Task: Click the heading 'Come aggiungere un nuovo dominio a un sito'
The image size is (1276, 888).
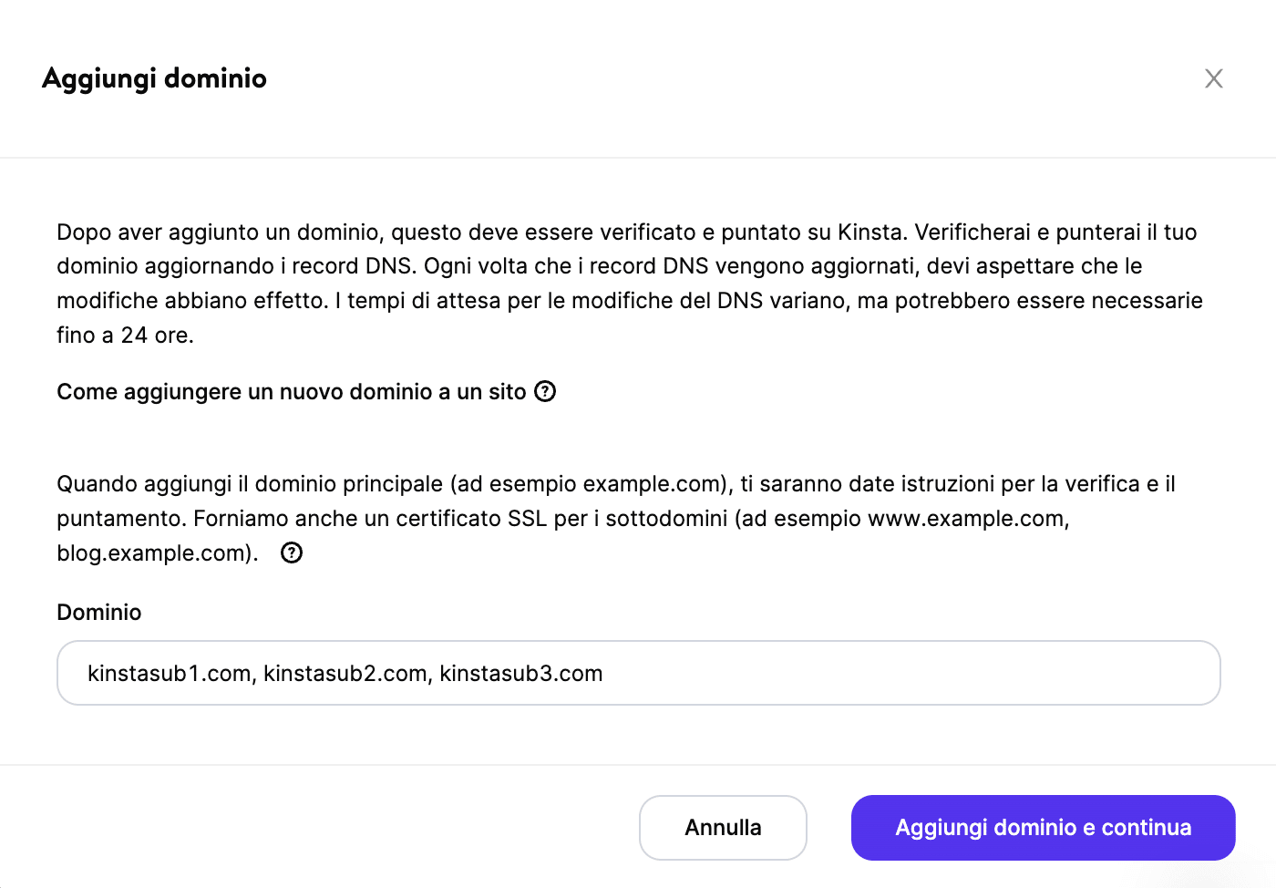Action: (293, 391)
